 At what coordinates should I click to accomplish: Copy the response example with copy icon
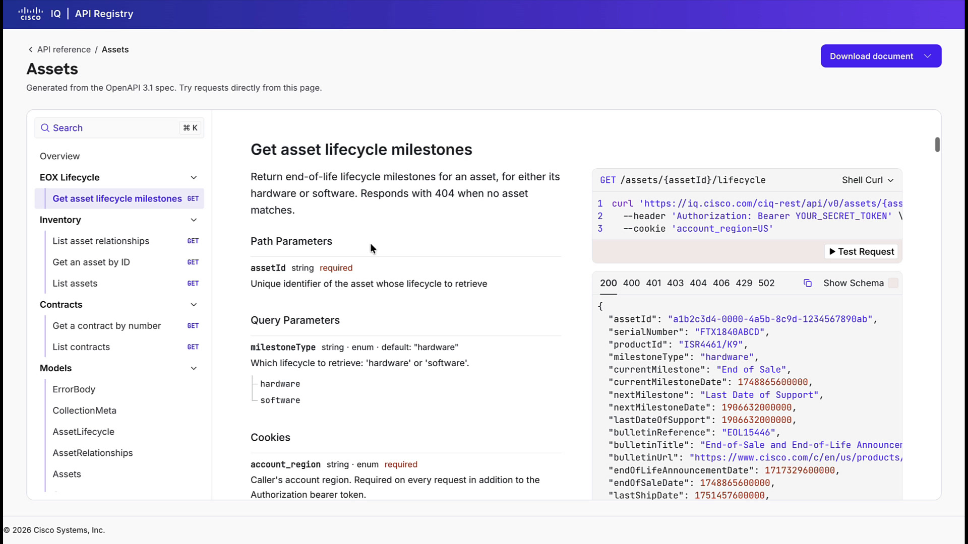tap(807, 283)
